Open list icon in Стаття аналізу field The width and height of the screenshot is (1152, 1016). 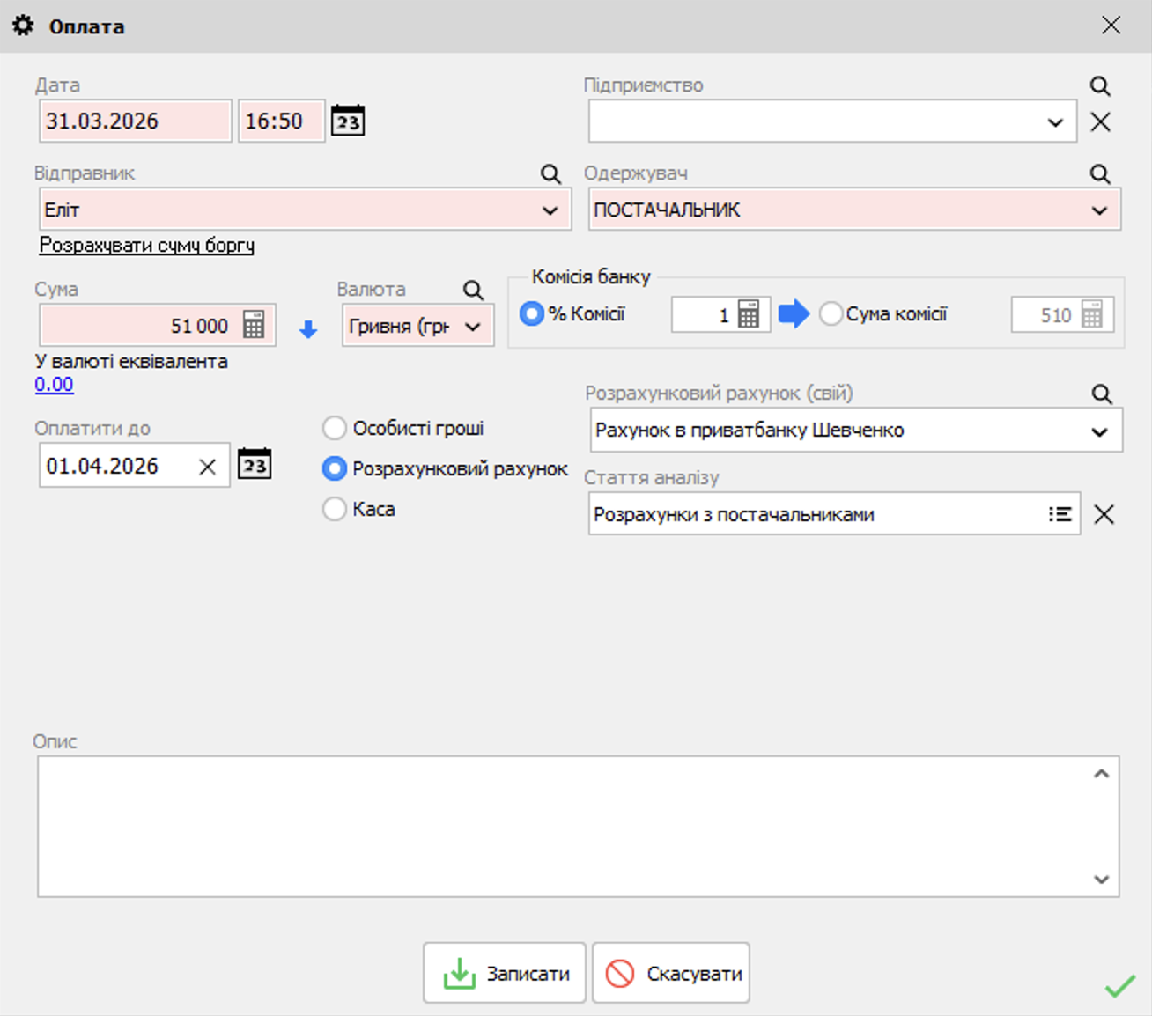click(x=1060, y=514)
